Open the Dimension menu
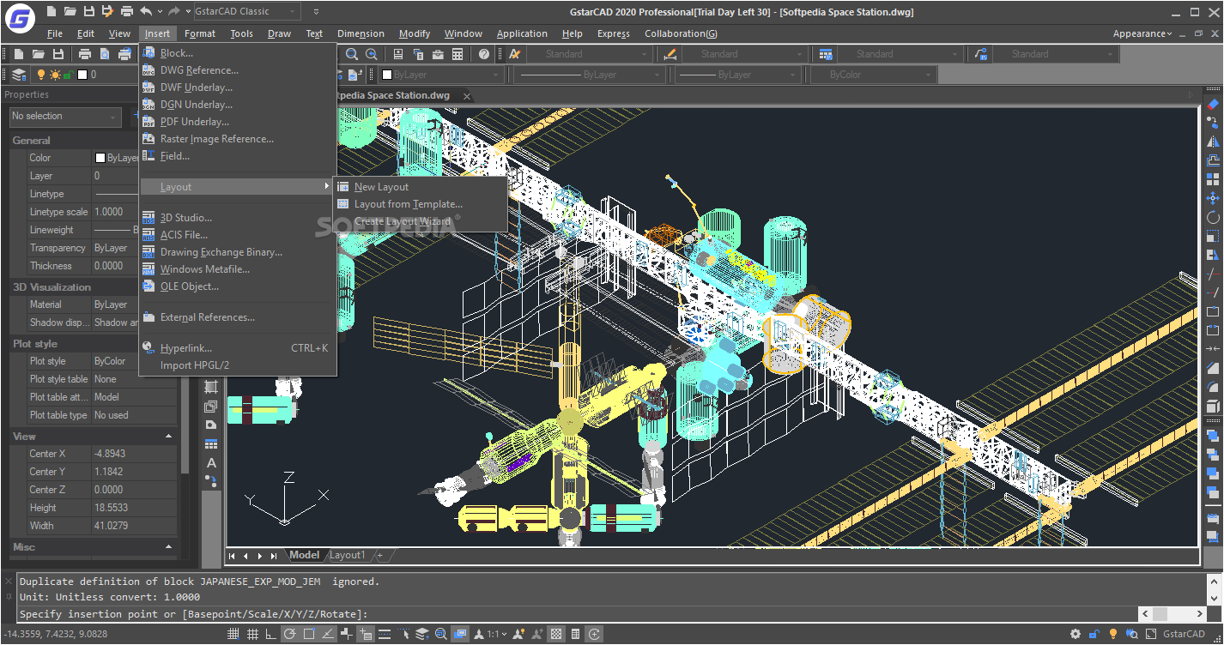The width and height of the screenshot is (1224, 645). click(361, 33)
